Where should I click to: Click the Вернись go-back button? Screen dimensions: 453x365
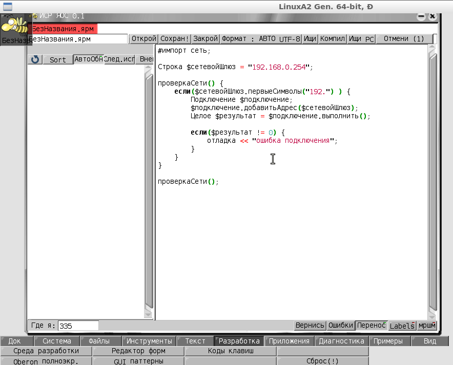pyautogui.click(x=310, y=326)
